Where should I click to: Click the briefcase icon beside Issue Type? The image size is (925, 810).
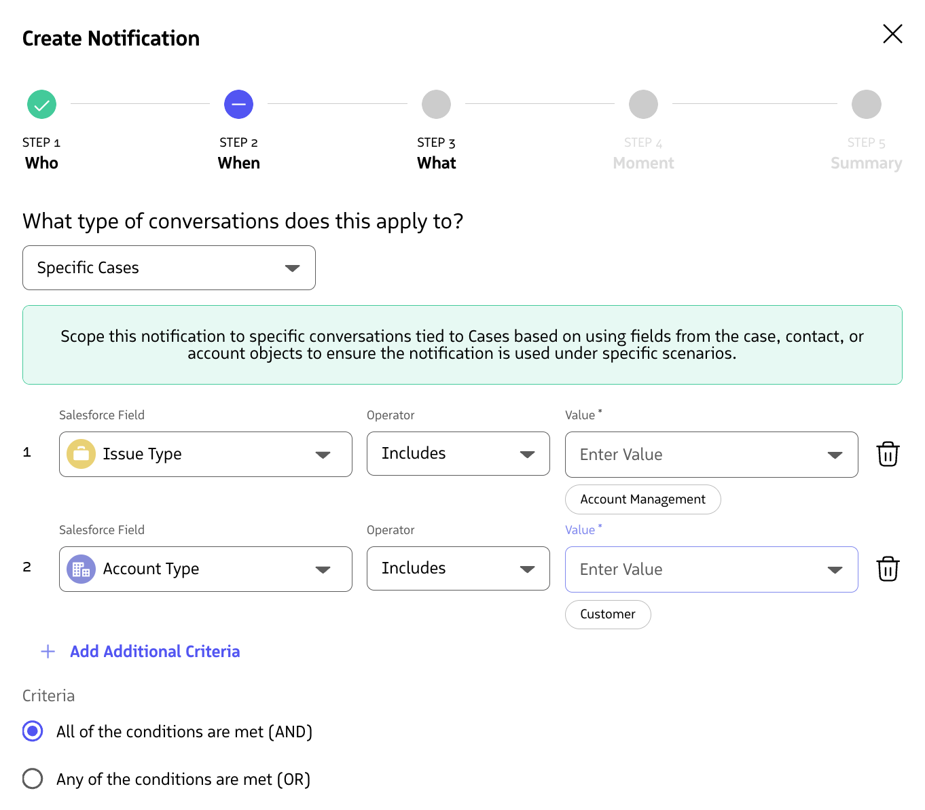click(81, 454)
